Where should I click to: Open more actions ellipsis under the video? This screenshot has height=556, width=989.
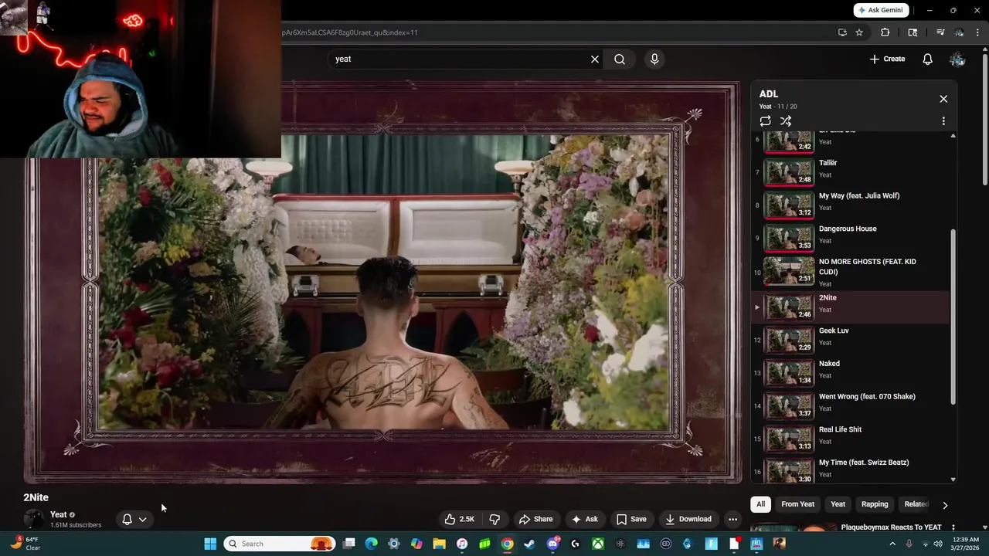pyautogui.click(x=732, y=519)
